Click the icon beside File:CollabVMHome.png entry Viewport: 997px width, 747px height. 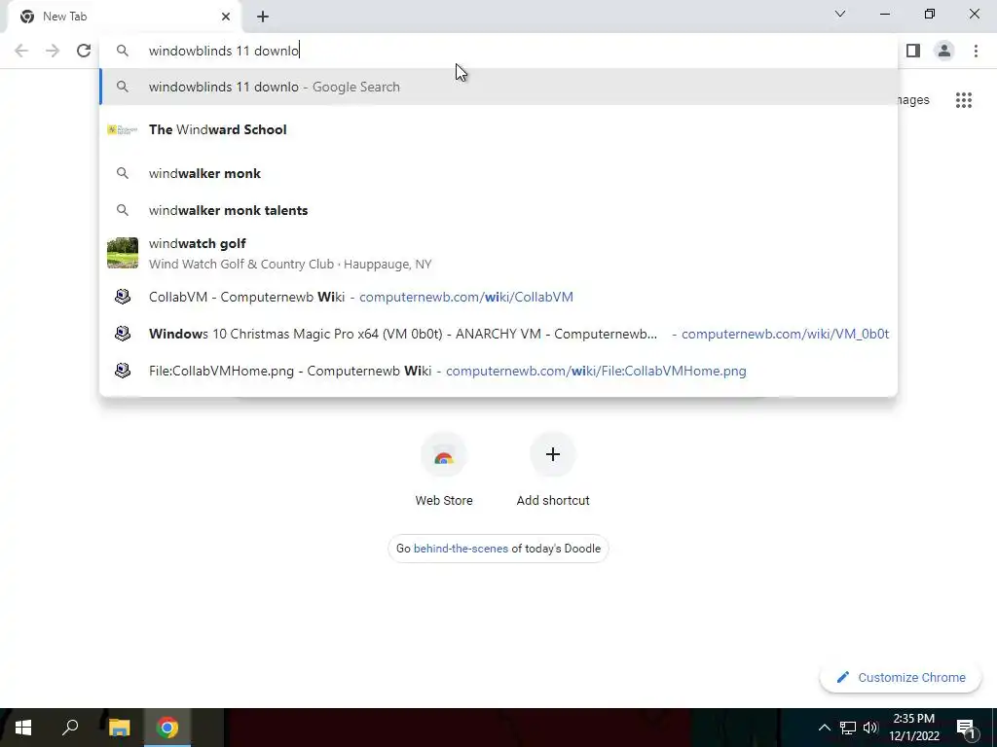(122, 371)
